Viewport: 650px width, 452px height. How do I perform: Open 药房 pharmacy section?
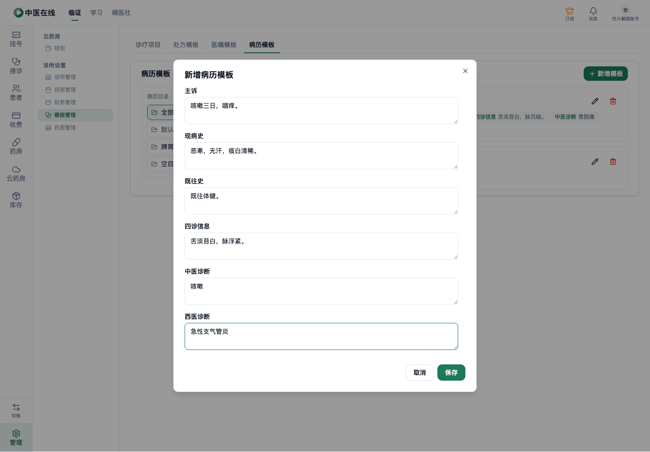pyautogui.click(x=16, y=147)
